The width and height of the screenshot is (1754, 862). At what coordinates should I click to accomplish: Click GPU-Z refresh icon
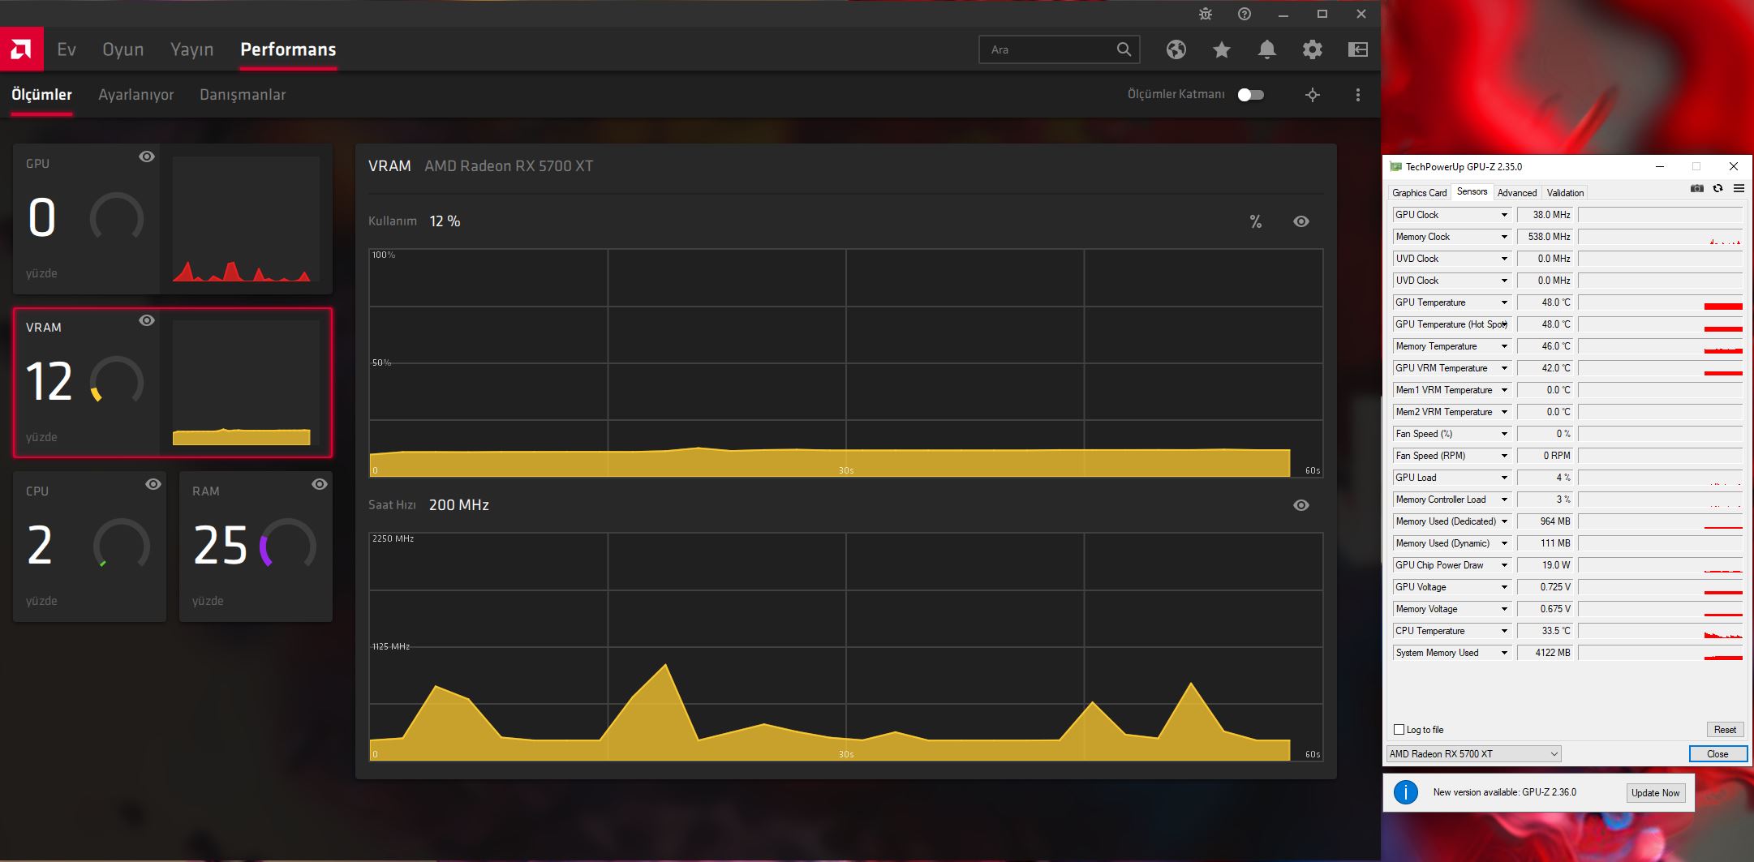[1717, 188]
